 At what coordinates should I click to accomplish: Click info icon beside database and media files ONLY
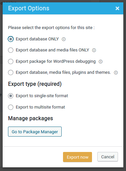click(x=94, y=50)
